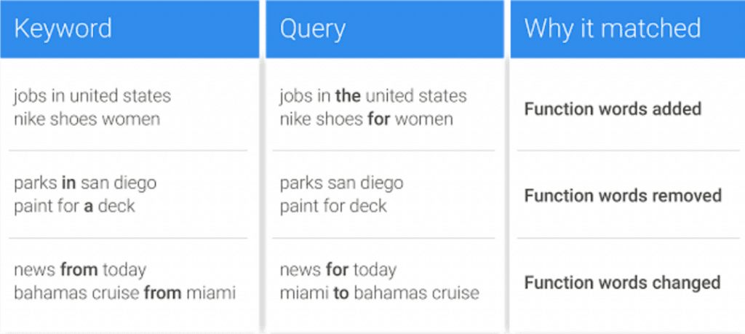
Task: Click 'Function words removed' label
Action: coord(623,195)
